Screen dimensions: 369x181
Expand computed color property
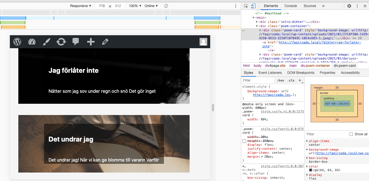click(307, 166)
